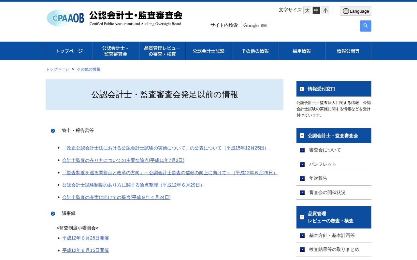Open the 公認会計士試験 navigation tab

click(x=209, y=51)
